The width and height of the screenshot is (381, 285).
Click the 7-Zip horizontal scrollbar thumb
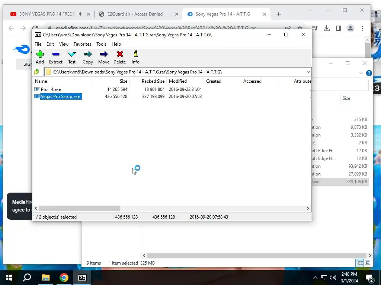click(x=79, y=209)
